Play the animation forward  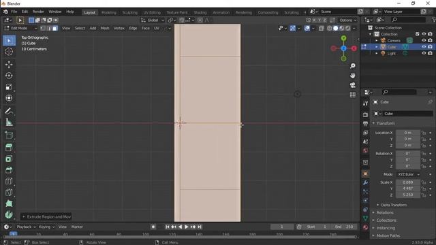[x=187, y=227]
